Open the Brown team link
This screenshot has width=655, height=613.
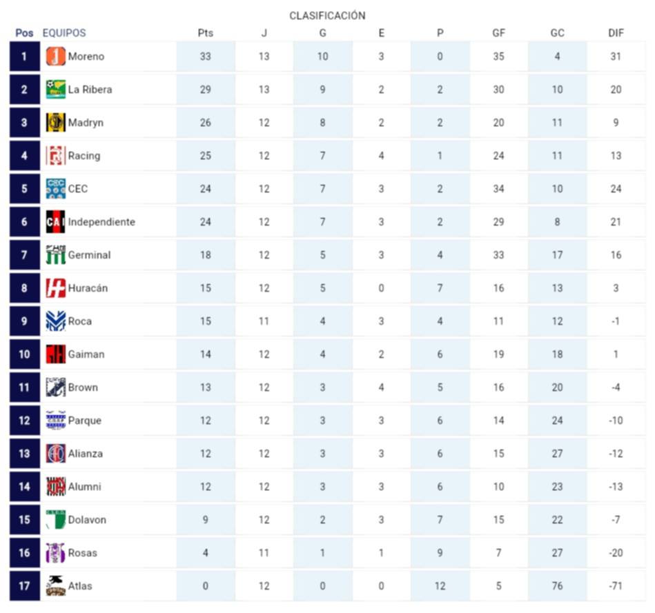pos(83,388)
